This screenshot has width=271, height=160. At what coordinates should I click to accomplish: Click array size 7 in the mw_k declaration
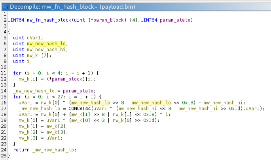(45, 55)
